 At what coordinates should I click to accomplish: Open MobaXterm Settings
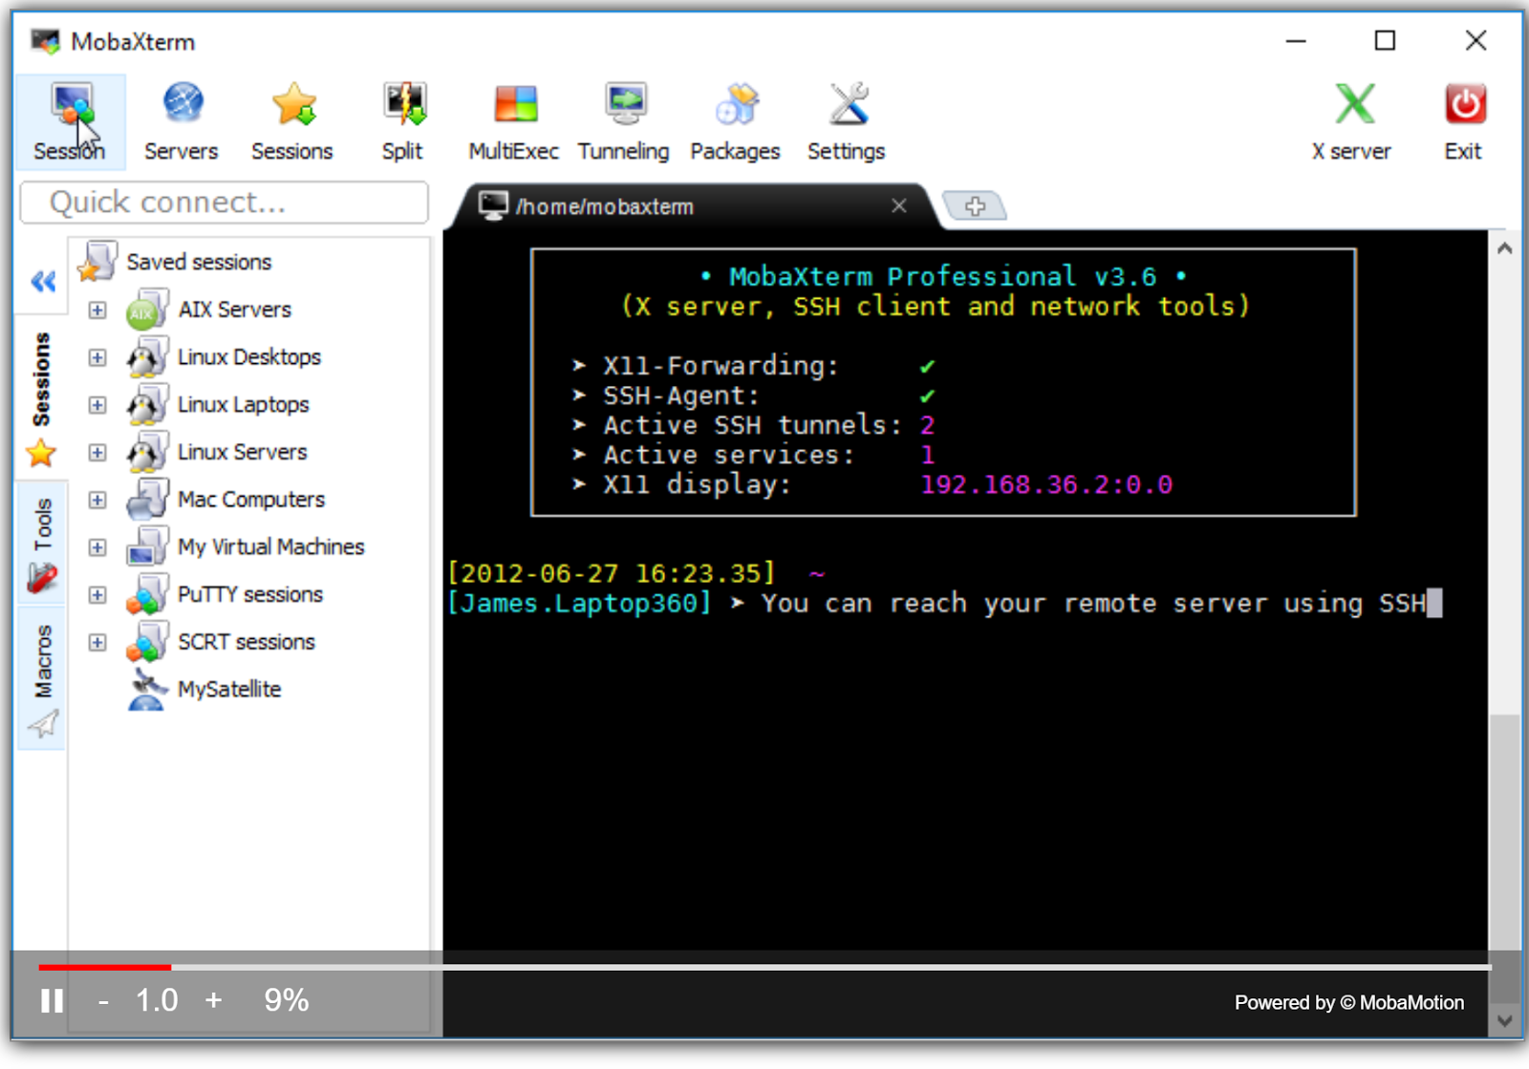847,122
